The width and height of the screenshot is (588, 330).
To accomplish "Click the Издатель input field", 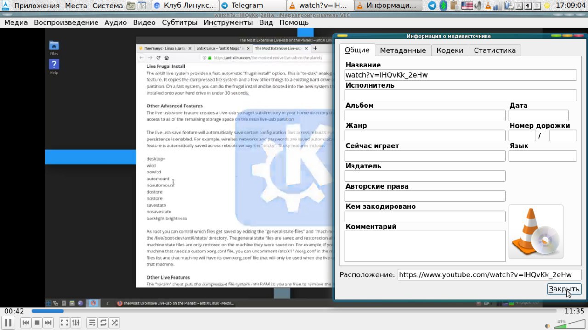I will [x=425, y=176].
